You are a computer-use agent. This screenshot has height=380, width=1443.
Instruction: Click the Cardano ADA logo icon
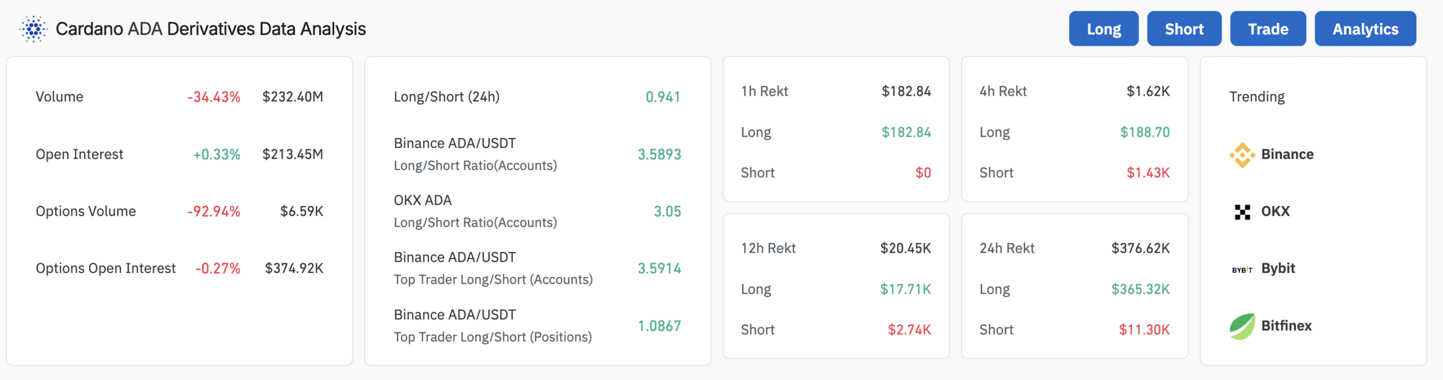point(33,29)
